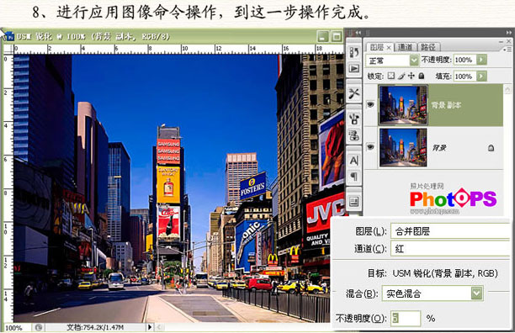Click the 填充 100% field
Screen dimensions: 515x333
[x=465, y=77]
